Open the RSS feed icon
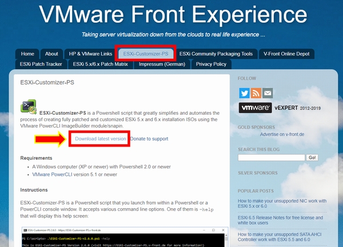This screenshot has width=343, height=247. (x=256, y=93)
